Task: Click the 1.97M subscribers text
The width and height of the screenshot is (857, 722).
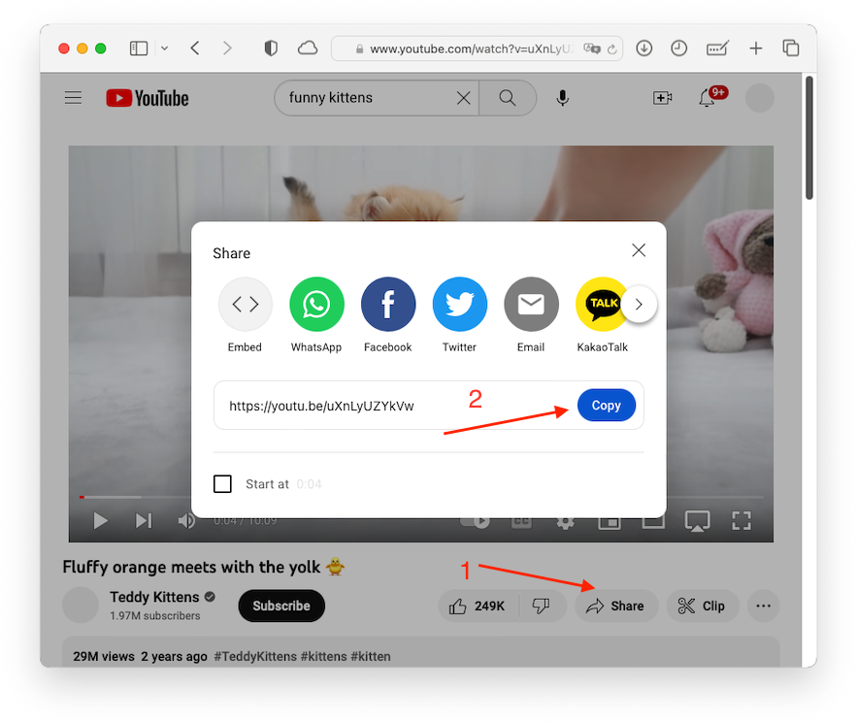Action: [154, 616]
